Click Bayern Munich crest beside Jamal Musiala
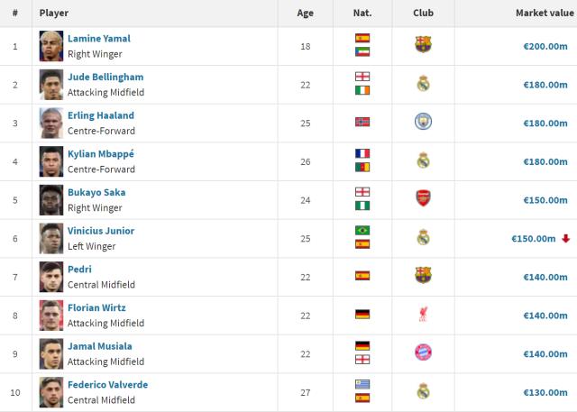 [x=423, y=352]
